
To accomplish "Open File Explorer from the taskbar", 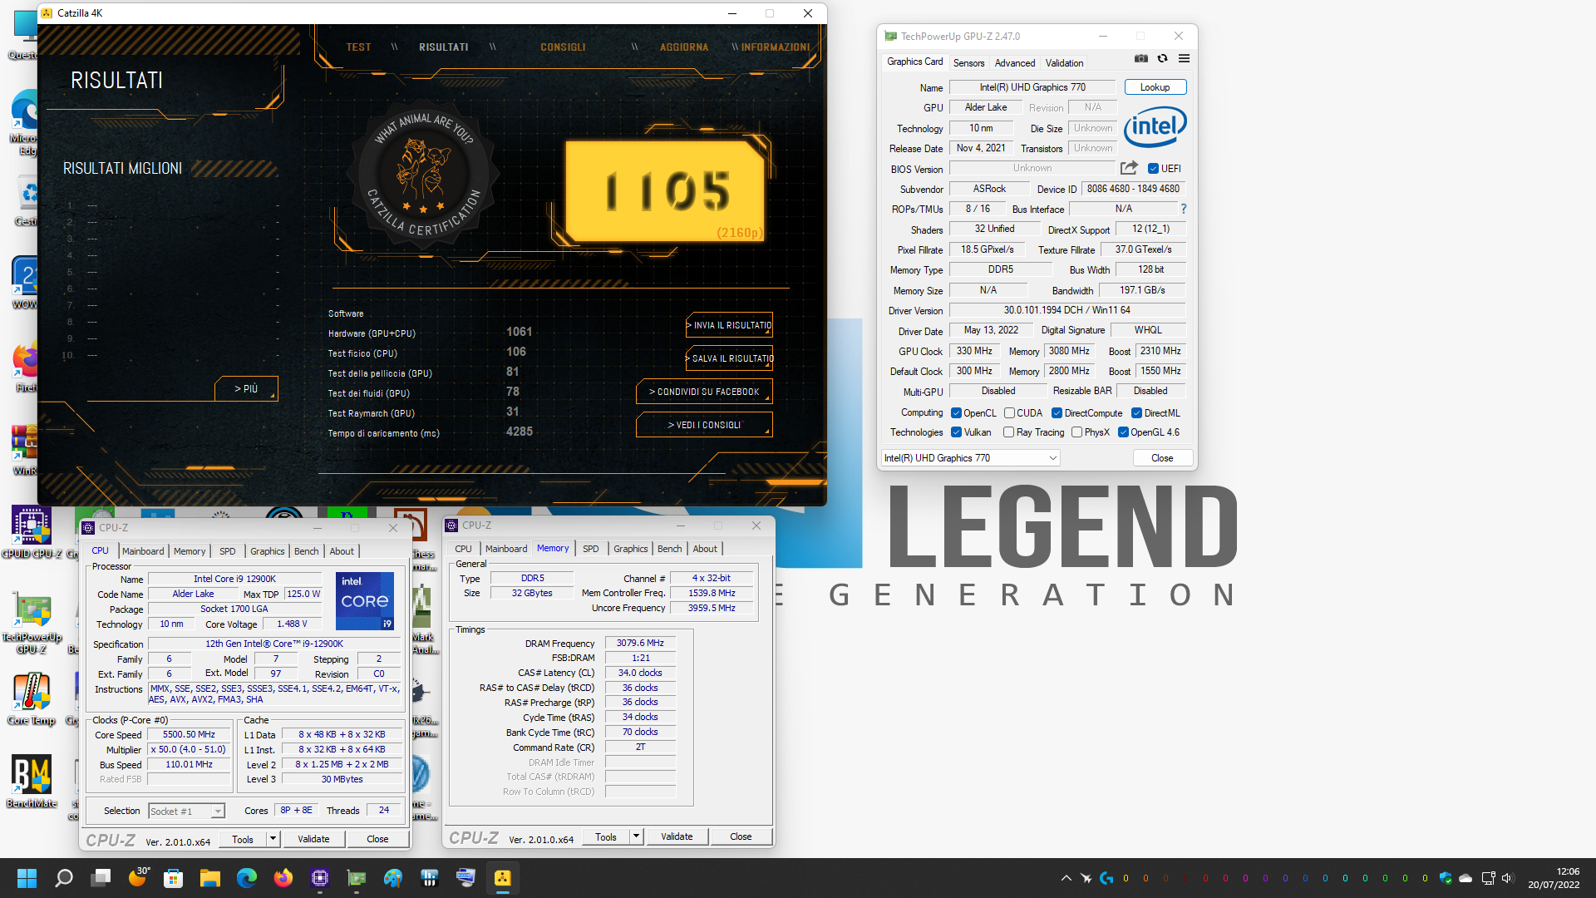I will [x=210, y=878].
